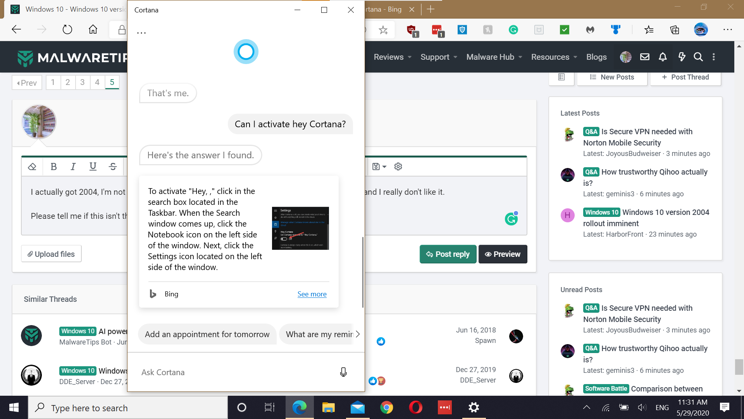Click the Bold formatting icon
The image size is (744, 419).
54,166
